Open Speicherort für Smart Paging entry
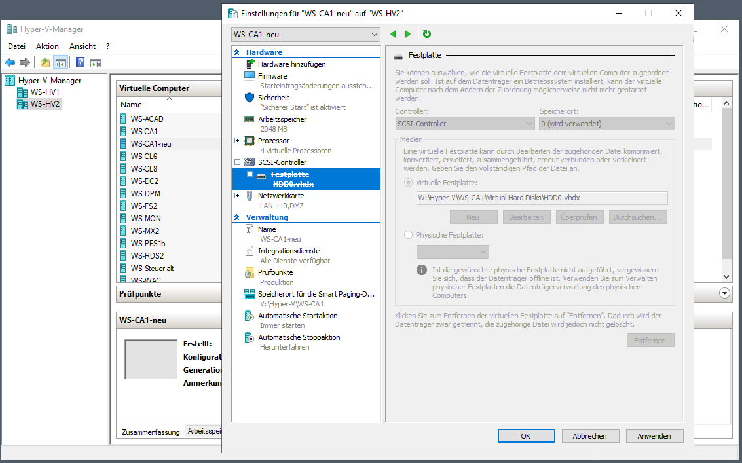 (x=316, y=294)
